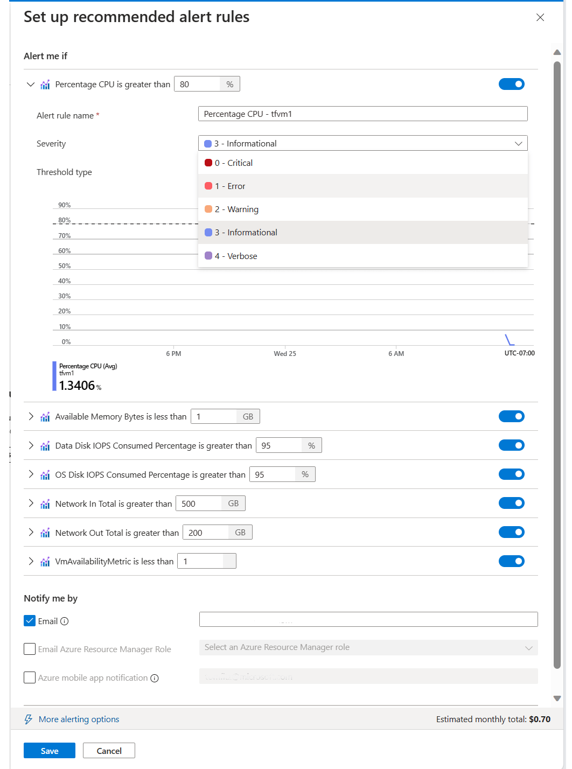The width and height of the screenshot is (572, 769).
Task: Click the VmAvailabilityMetric chart icon
Action: click(x=45, y=561)
